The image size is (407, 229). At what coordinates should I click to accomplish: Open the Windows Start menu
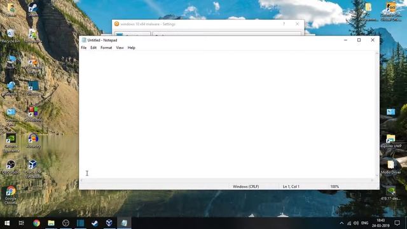click(x=7, y=223)
